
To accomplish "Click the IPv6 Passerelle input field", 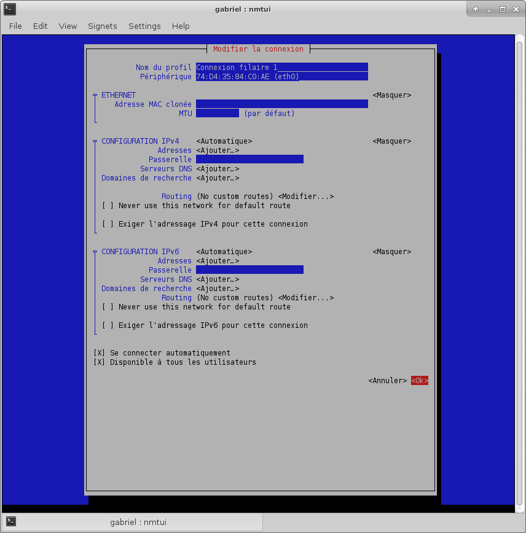I will 249,270.
